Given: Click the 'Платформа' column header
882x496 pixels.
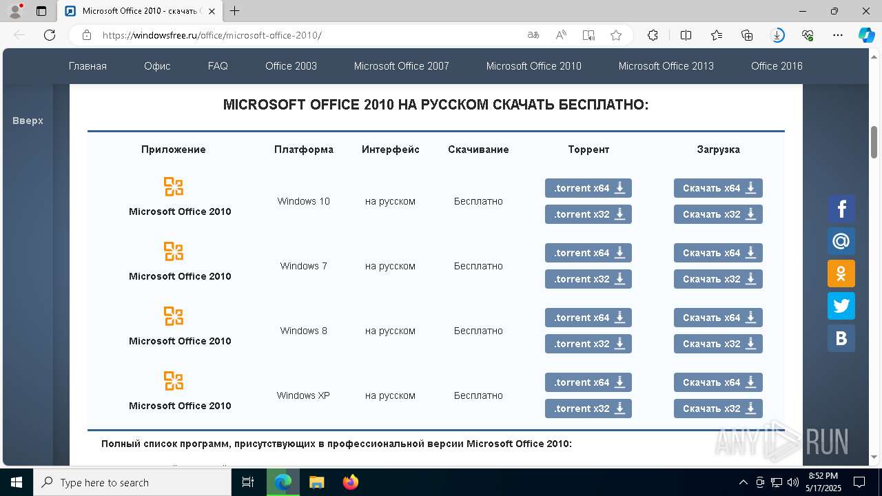Looking at the screenshot, I should click(x=304, y=149).
